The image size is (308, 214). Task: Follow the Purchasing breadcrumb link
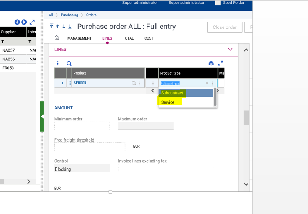click(x=69, y=15)
